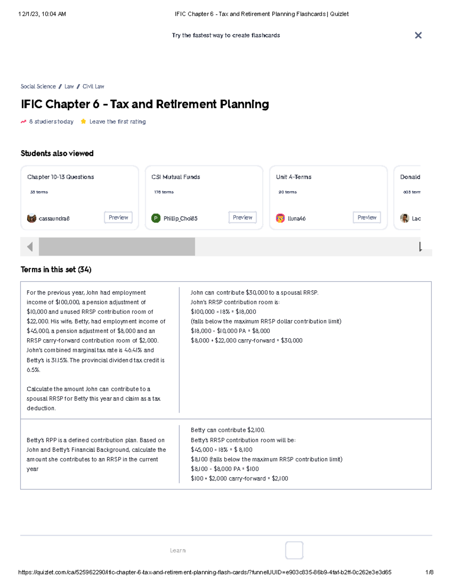
Task: Click the left carousel scroll arrow
Action: point(29,247)
